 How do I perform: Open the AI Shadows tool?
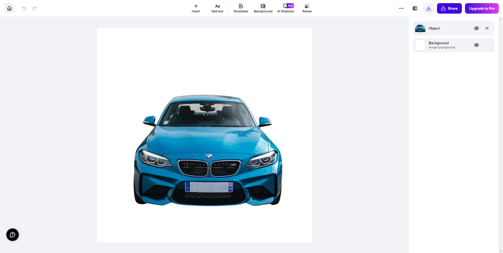[286, 8]
